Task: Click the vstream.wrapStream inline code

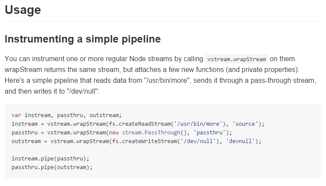Action: click(237, 59)
